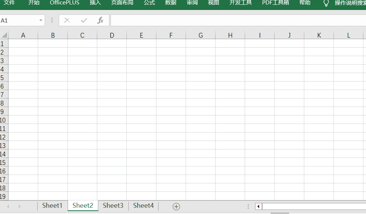366x214 pixels.
Task: Open the 数据 ribbon tab
Action: tap(171, 3)
